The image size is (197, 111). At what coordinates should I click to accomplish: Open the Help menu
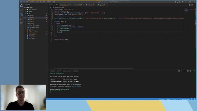pos(54,2)
